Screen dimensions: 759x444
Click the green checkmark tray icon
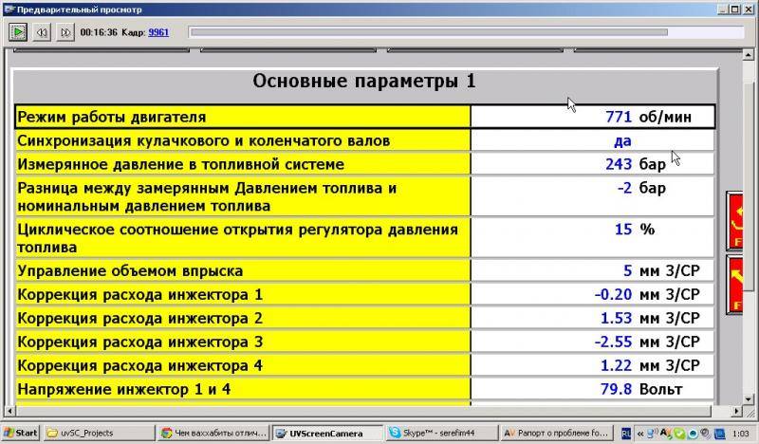point(679,434)
